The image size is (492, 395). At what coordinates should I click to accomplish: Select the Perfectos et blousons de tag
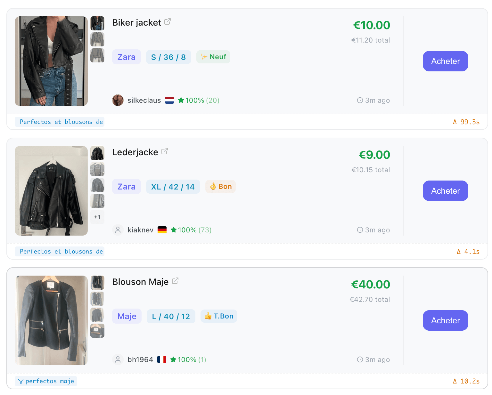[x=59, y=122]
